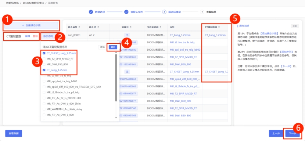Open MR_epi_dwi_tra_trig_b800 link in 序列 column
Image resolution: width=305 pixels, height=141 pixels.
click(185, 50)
